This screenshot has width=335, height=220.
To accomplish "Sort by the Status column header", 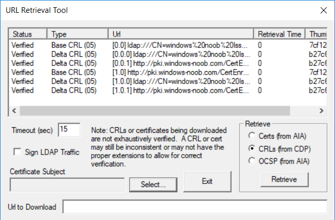I will click(28, 34).
